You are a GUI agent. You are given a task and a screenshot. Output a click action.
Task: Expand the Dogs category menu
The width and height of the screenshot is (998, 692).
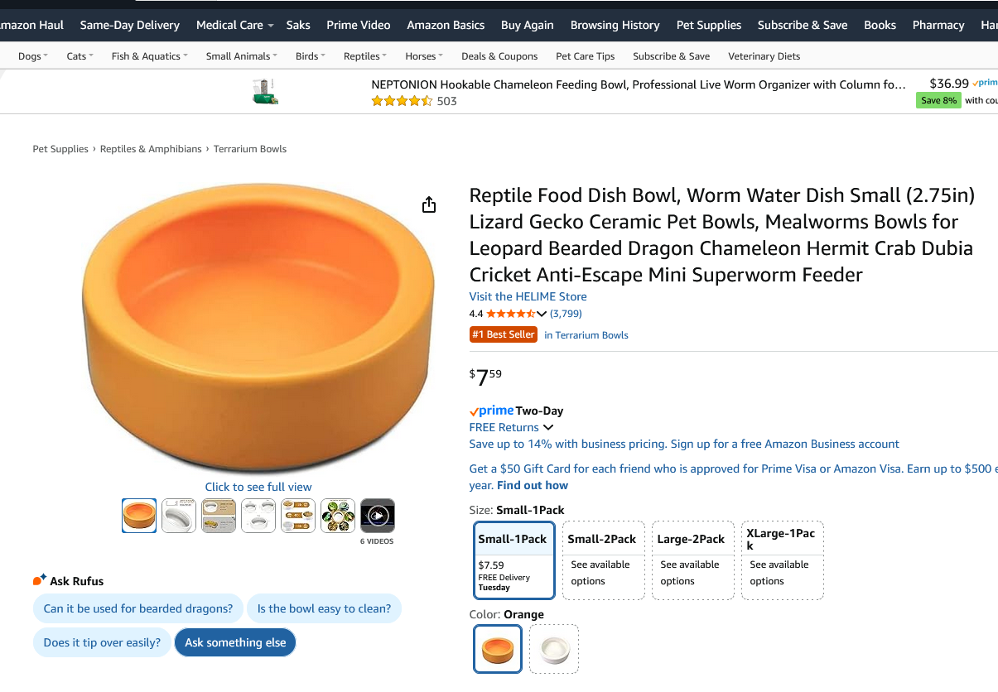pyautogui.click(x=33, y=56)
